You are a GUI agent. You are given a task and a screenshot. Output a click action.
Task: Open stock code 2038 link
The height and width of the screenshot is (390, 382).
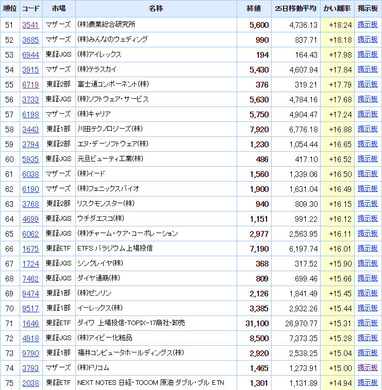(30, 383)
